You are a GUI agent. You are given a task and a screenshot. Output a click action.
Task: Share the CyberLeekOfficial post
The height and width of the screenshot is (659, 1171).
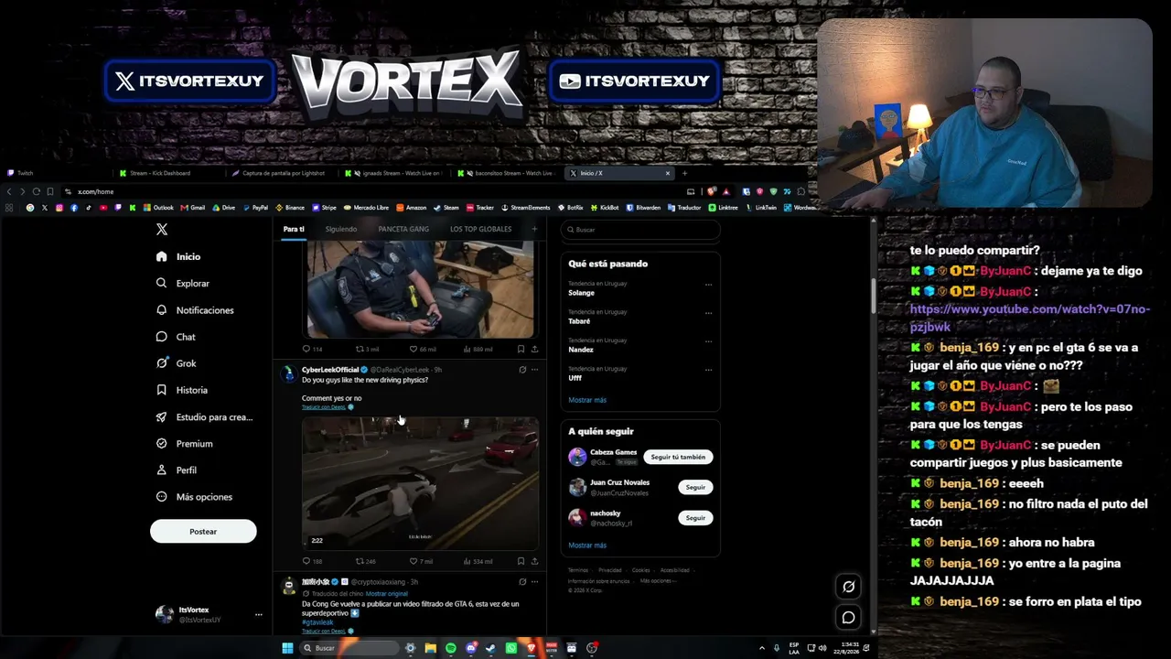534,561
